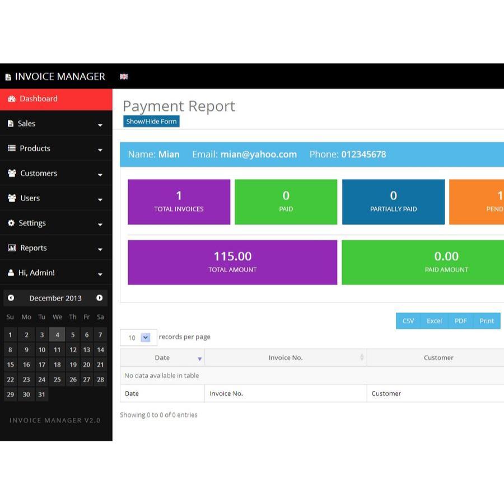Click the Invoice No. column header
504x504 pixels.
click(286, 357)
